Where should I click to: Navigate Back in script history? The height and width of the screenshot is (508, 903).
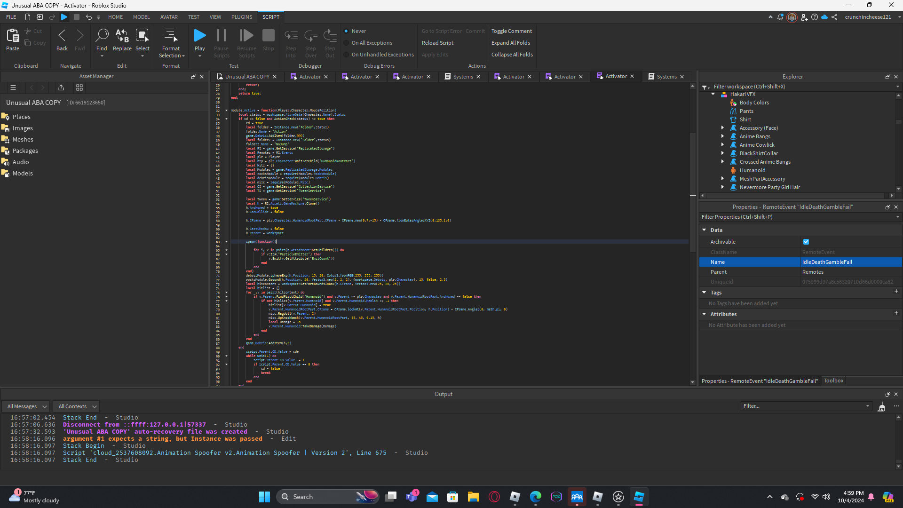point(62,40)
